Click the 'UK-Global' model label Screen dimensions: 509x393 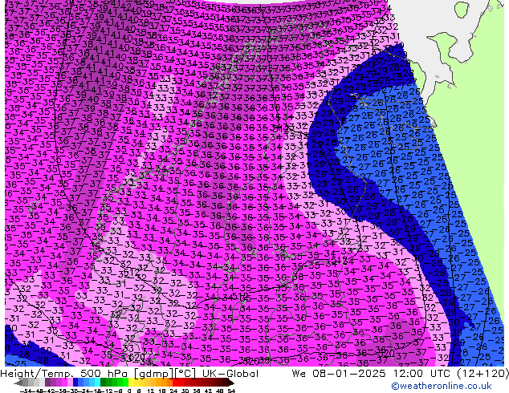[230, 374]
